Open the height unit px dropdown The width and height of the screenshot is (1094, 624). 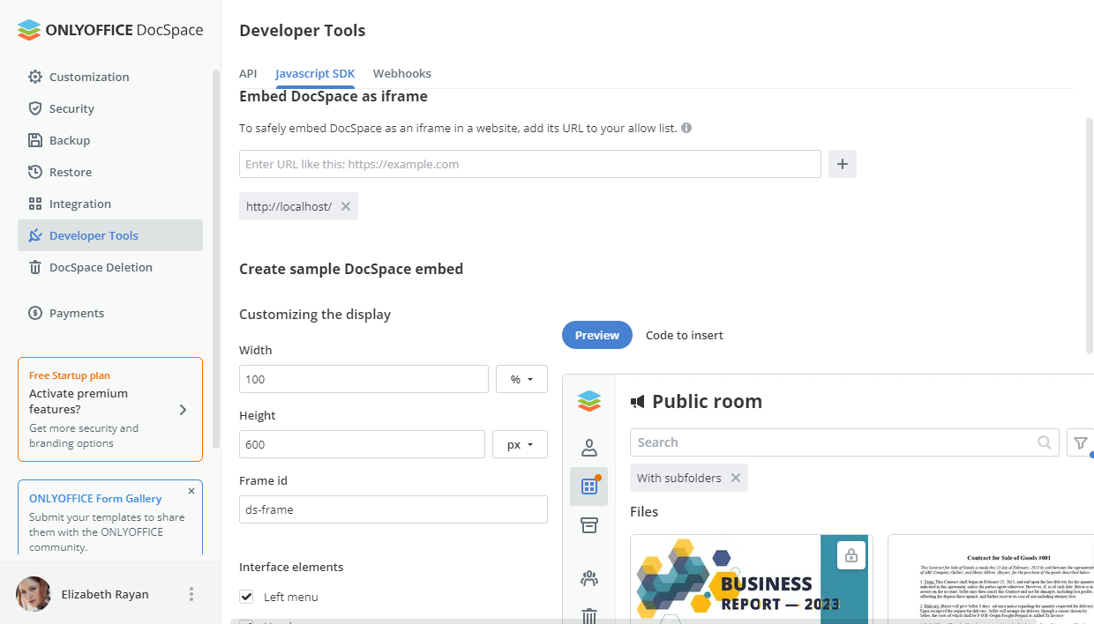520,444
